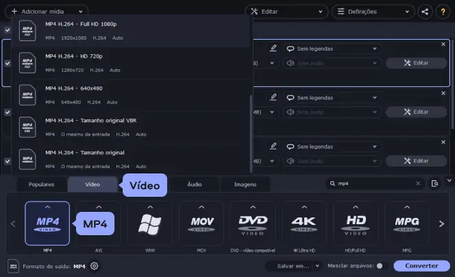Select the MP4 H.264 HD 720p preset
The width and height of the screenshot is (455, 277).
coord(131,63)
